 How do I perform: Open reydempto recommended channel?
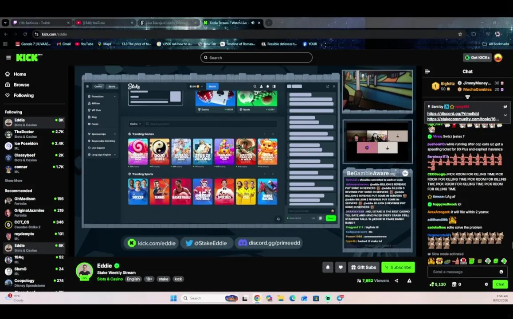point(34,236)
